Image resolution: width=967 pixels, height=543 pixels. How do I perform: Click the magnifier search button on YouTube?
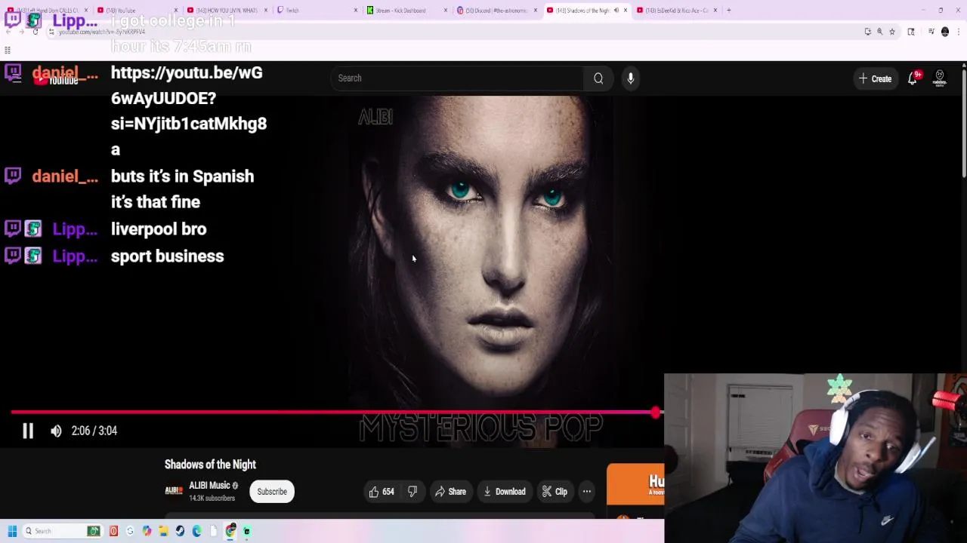tap(598, 78)
